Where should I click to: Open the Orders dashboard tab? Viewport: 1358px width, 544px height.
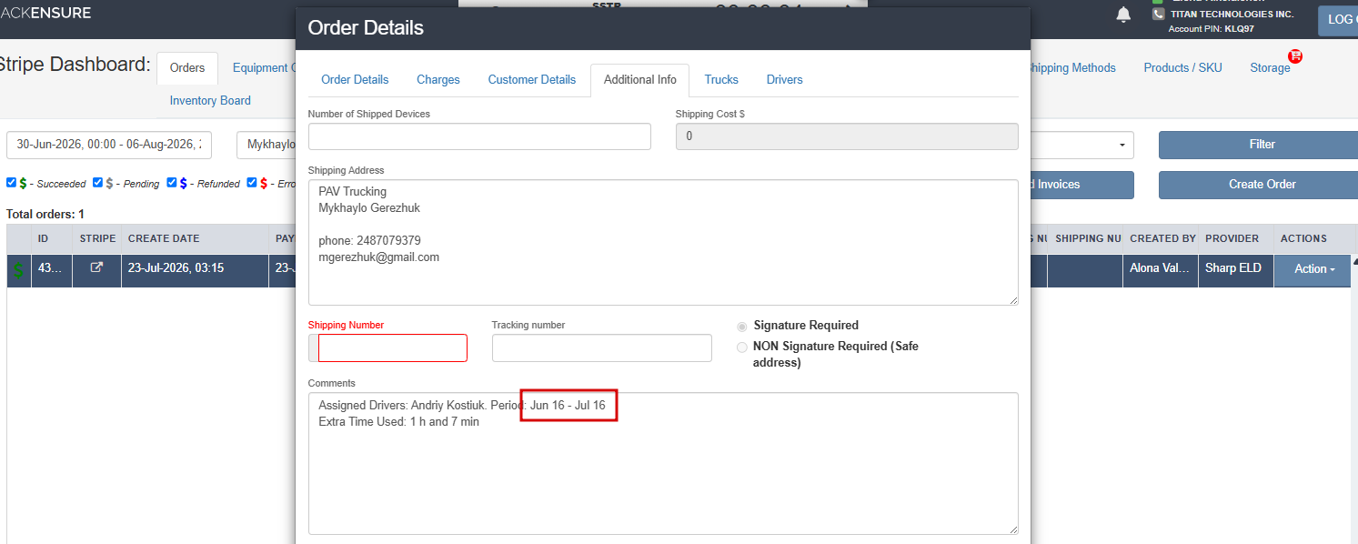(x=187, y=68)
